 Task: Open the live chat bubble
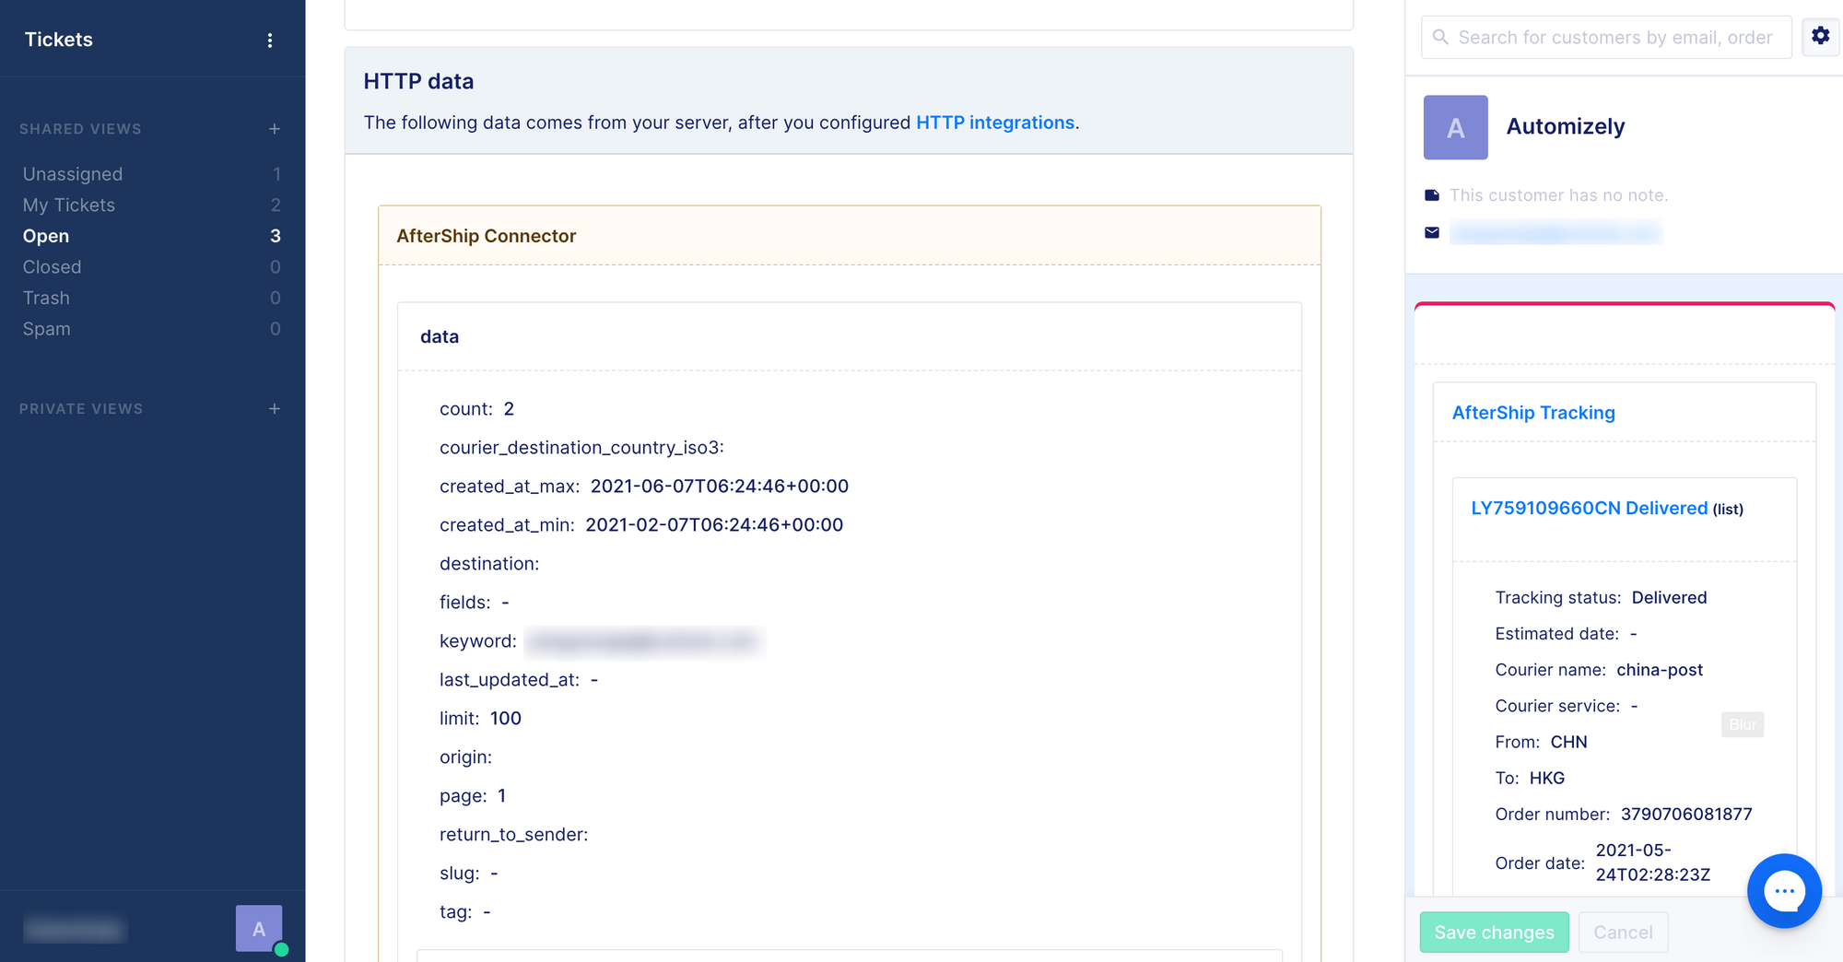1784,890
